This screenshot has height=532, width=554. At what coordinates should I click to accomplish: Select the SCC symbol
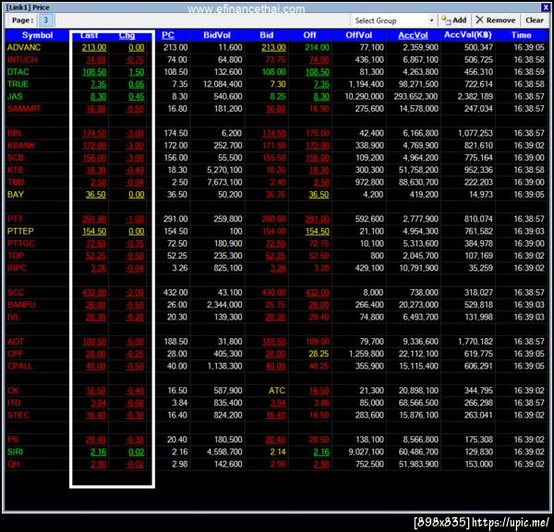pyautogui.click(x=16, y=293)
